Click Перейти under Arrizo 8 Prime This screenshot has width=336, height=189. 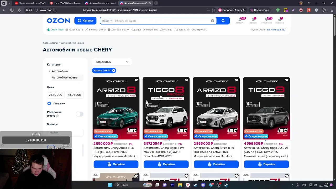116,164
